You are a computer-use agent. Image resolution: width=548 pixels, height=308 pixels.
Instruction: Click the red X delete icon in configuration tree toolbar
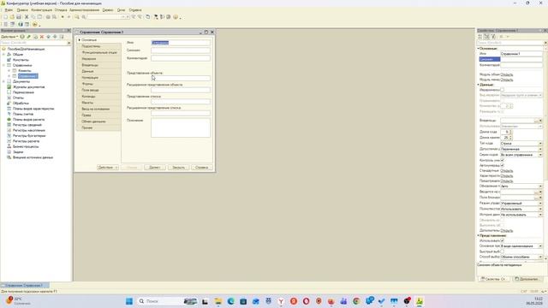click(x=42, y=37)
